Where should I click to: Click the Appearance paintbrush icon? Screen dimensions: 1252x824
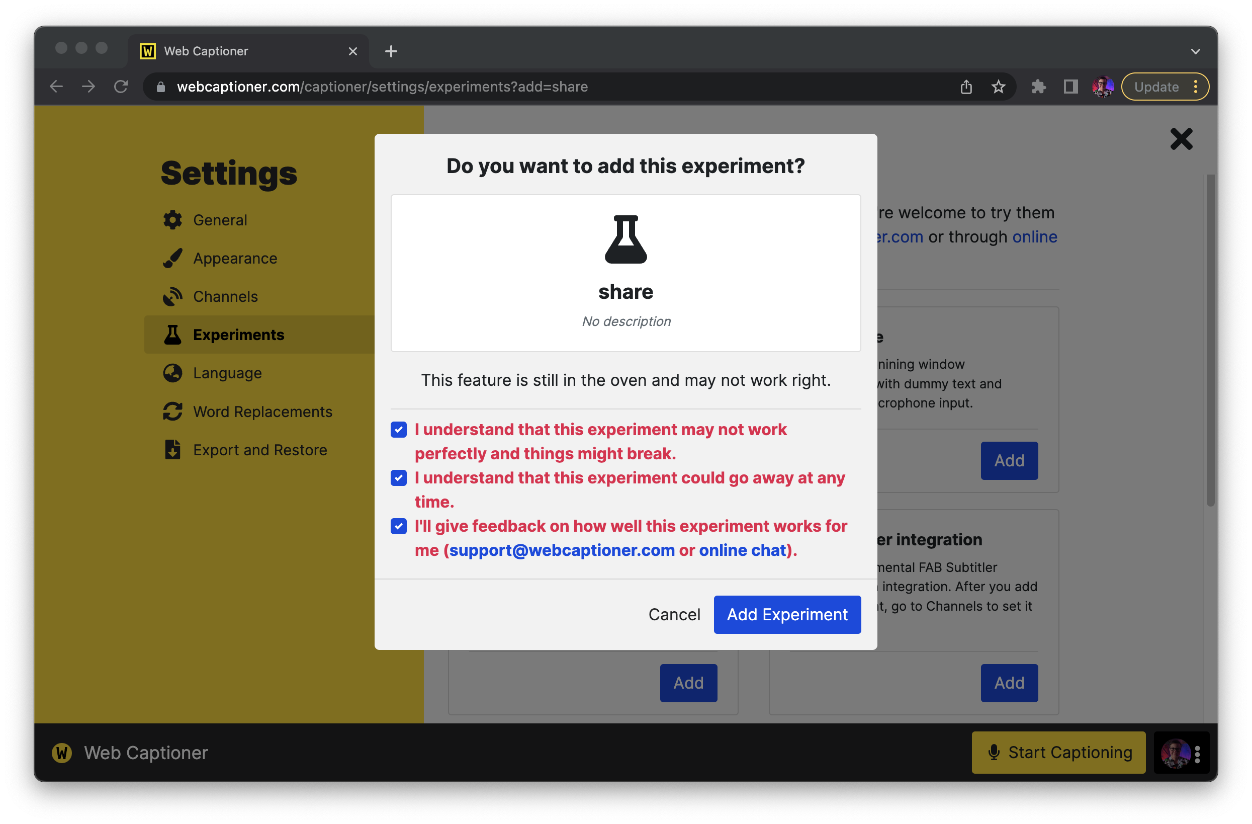click(172, 259)
